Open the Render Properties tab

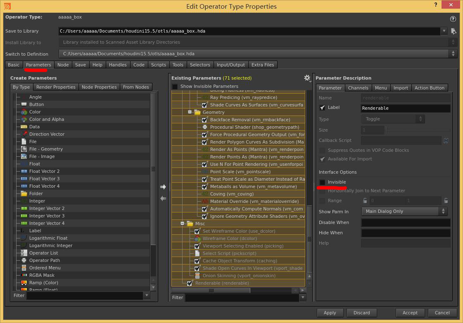56,87
